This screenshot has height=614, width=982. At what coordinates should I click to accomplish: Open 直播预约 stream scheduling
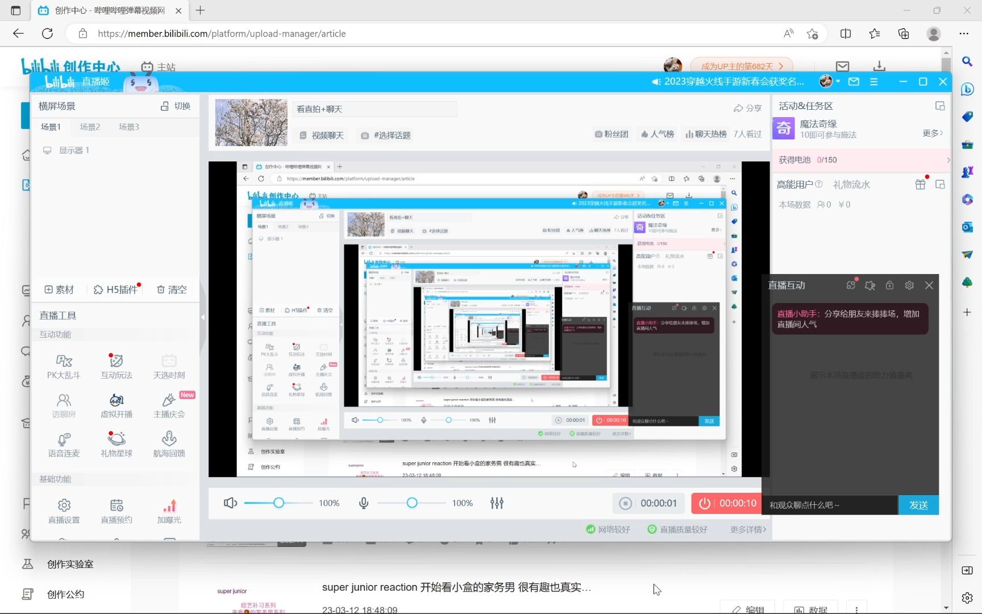116,512
